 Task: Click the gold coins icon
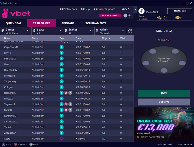click(x=178, y=18)
